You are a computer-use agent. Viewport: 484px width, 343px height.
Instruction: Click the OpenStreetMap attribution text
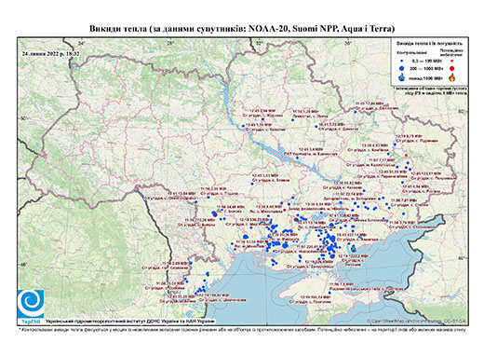[x=417, y=321]
